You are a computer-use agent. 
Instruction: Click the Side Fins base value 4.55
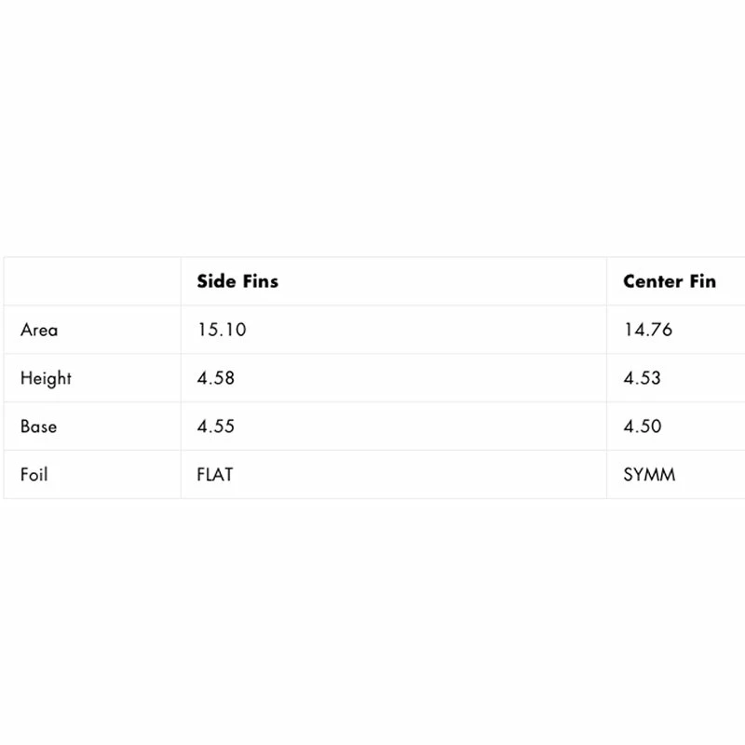(216, 427)
